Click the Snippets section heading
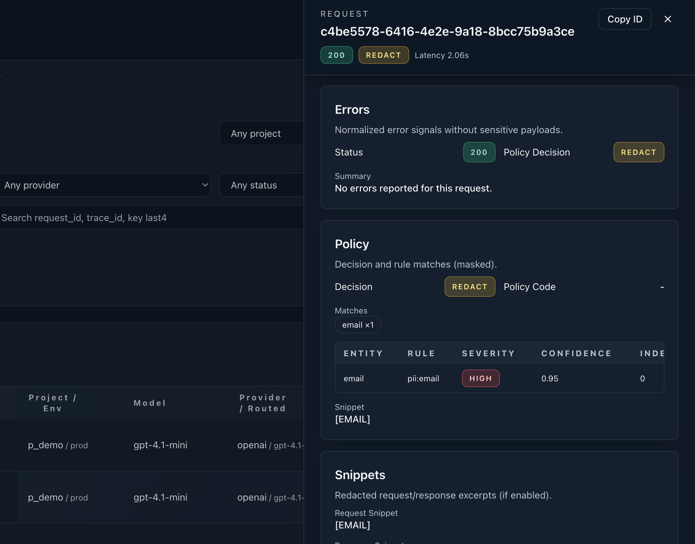 [360, 475]
